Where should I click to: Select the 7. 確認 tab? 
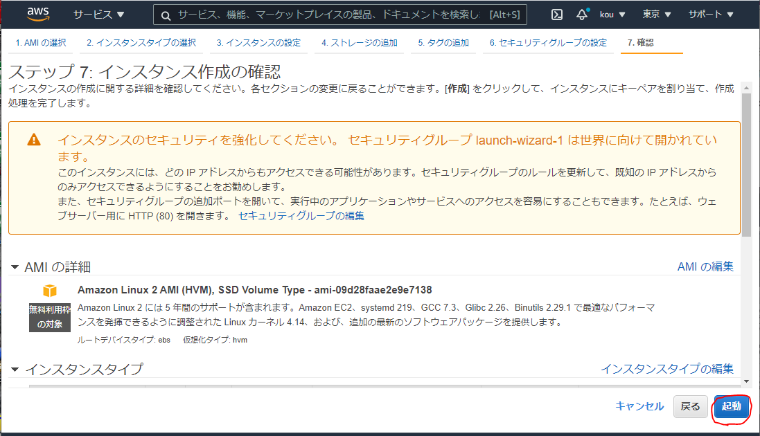point(640,43)
